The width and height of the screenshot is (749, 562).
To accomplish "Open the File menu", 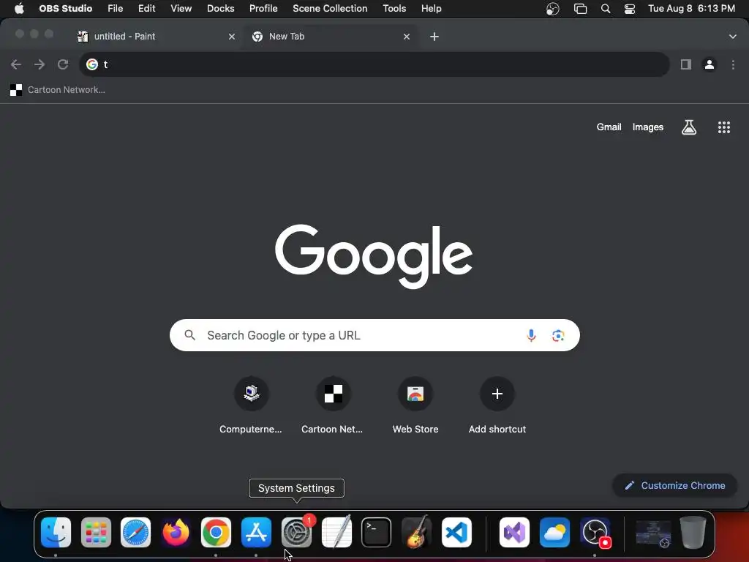I will point(115,9).
